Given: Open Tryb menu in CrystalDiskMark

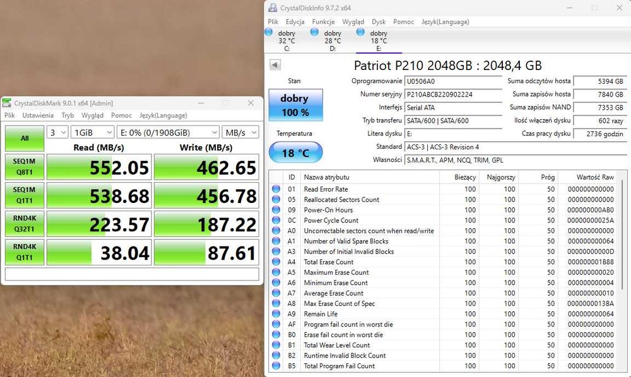Looking at the screenshot, I should (x=68, y=115).
